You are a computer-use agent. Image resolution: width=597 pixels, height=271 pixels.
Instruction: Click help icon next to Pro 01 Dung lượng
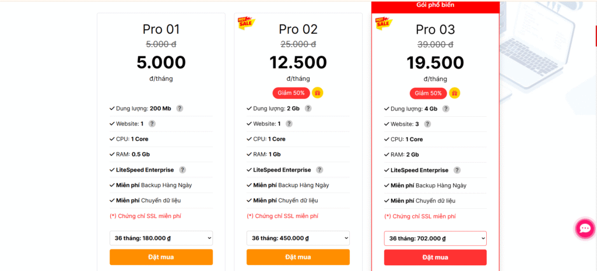180,108
